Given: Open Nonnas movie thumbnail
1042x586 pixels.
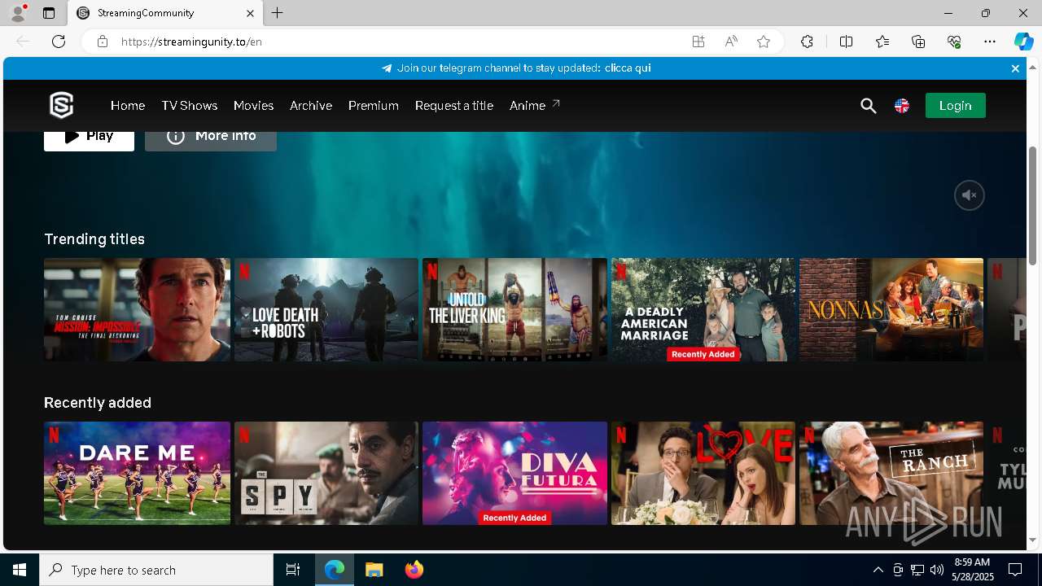Looking at the screenshot, I should click(891, 309).
